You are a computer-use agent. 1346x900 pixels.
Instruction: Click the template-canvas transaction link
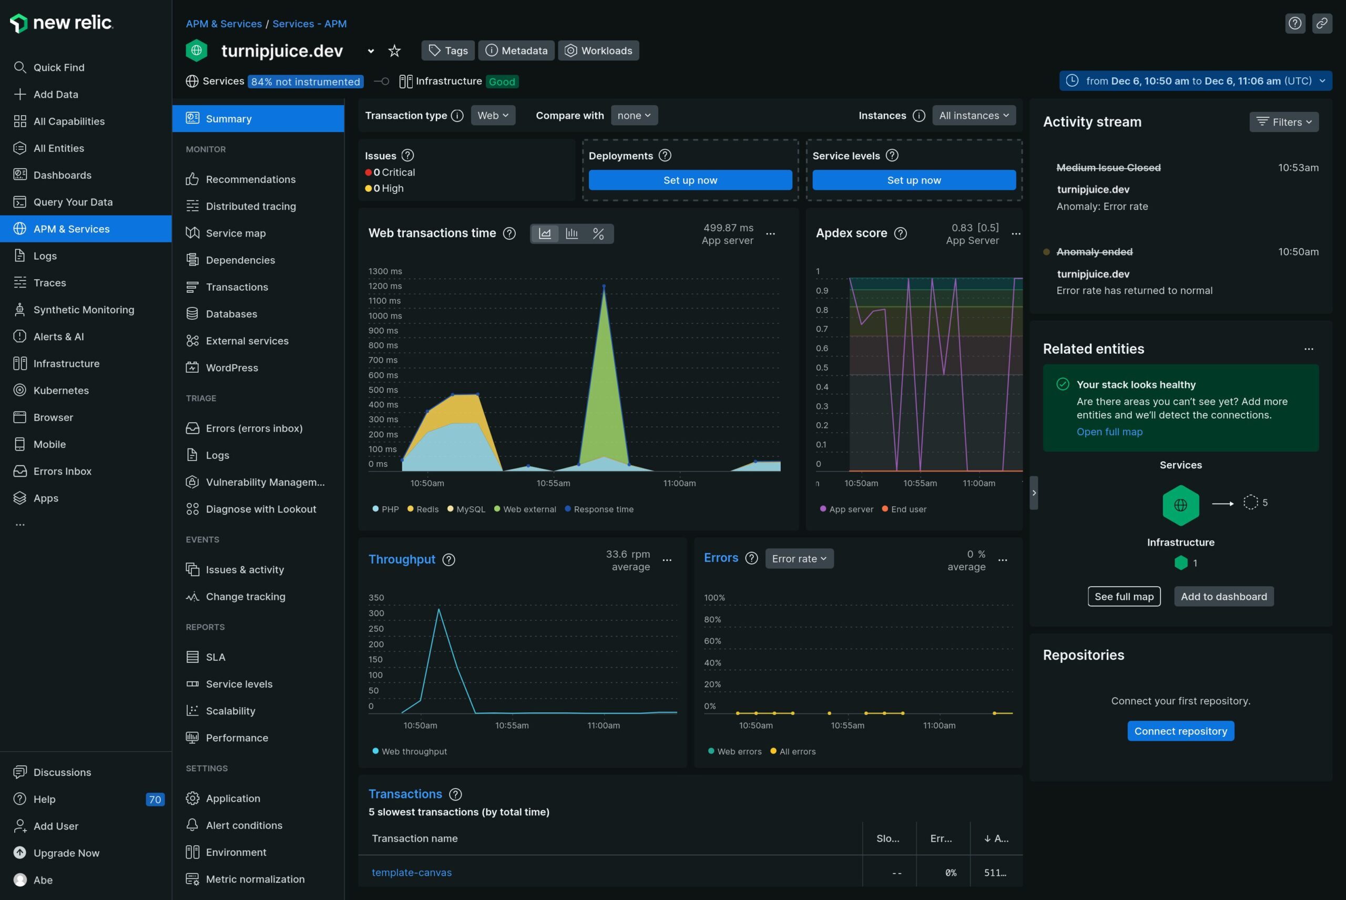(412, 872)
